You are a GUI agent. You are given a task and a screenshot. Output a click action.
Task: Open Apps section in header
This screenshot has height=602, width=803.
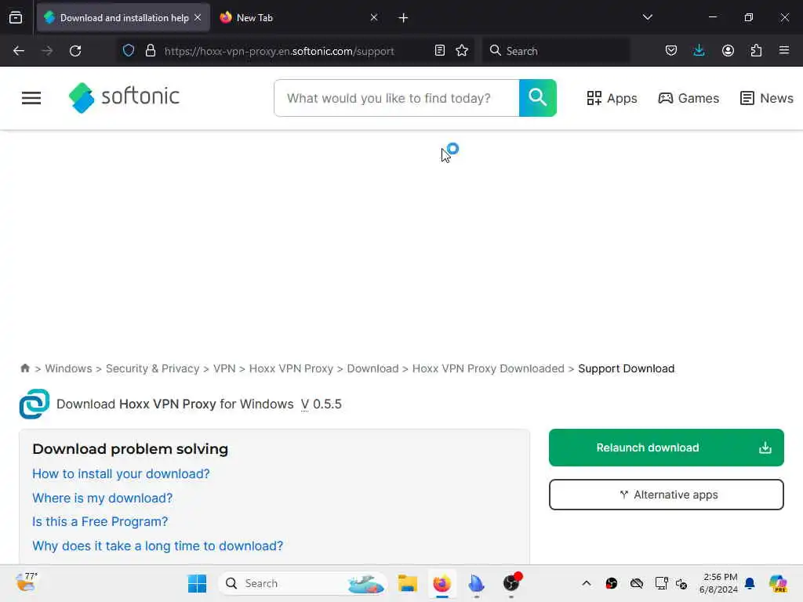612,98
